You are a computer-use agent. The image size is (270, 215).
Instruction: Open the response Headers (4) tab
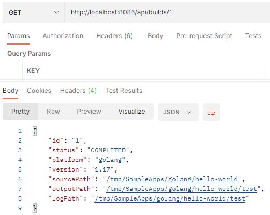pos(78,91)
